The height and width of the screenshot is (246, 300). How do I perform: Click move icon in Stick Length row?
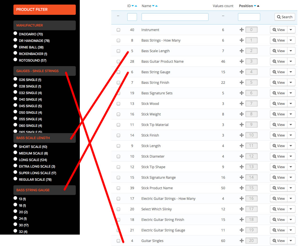242,146
